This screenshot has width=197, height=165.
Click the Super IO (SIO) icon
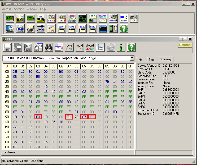coord(72,18)
